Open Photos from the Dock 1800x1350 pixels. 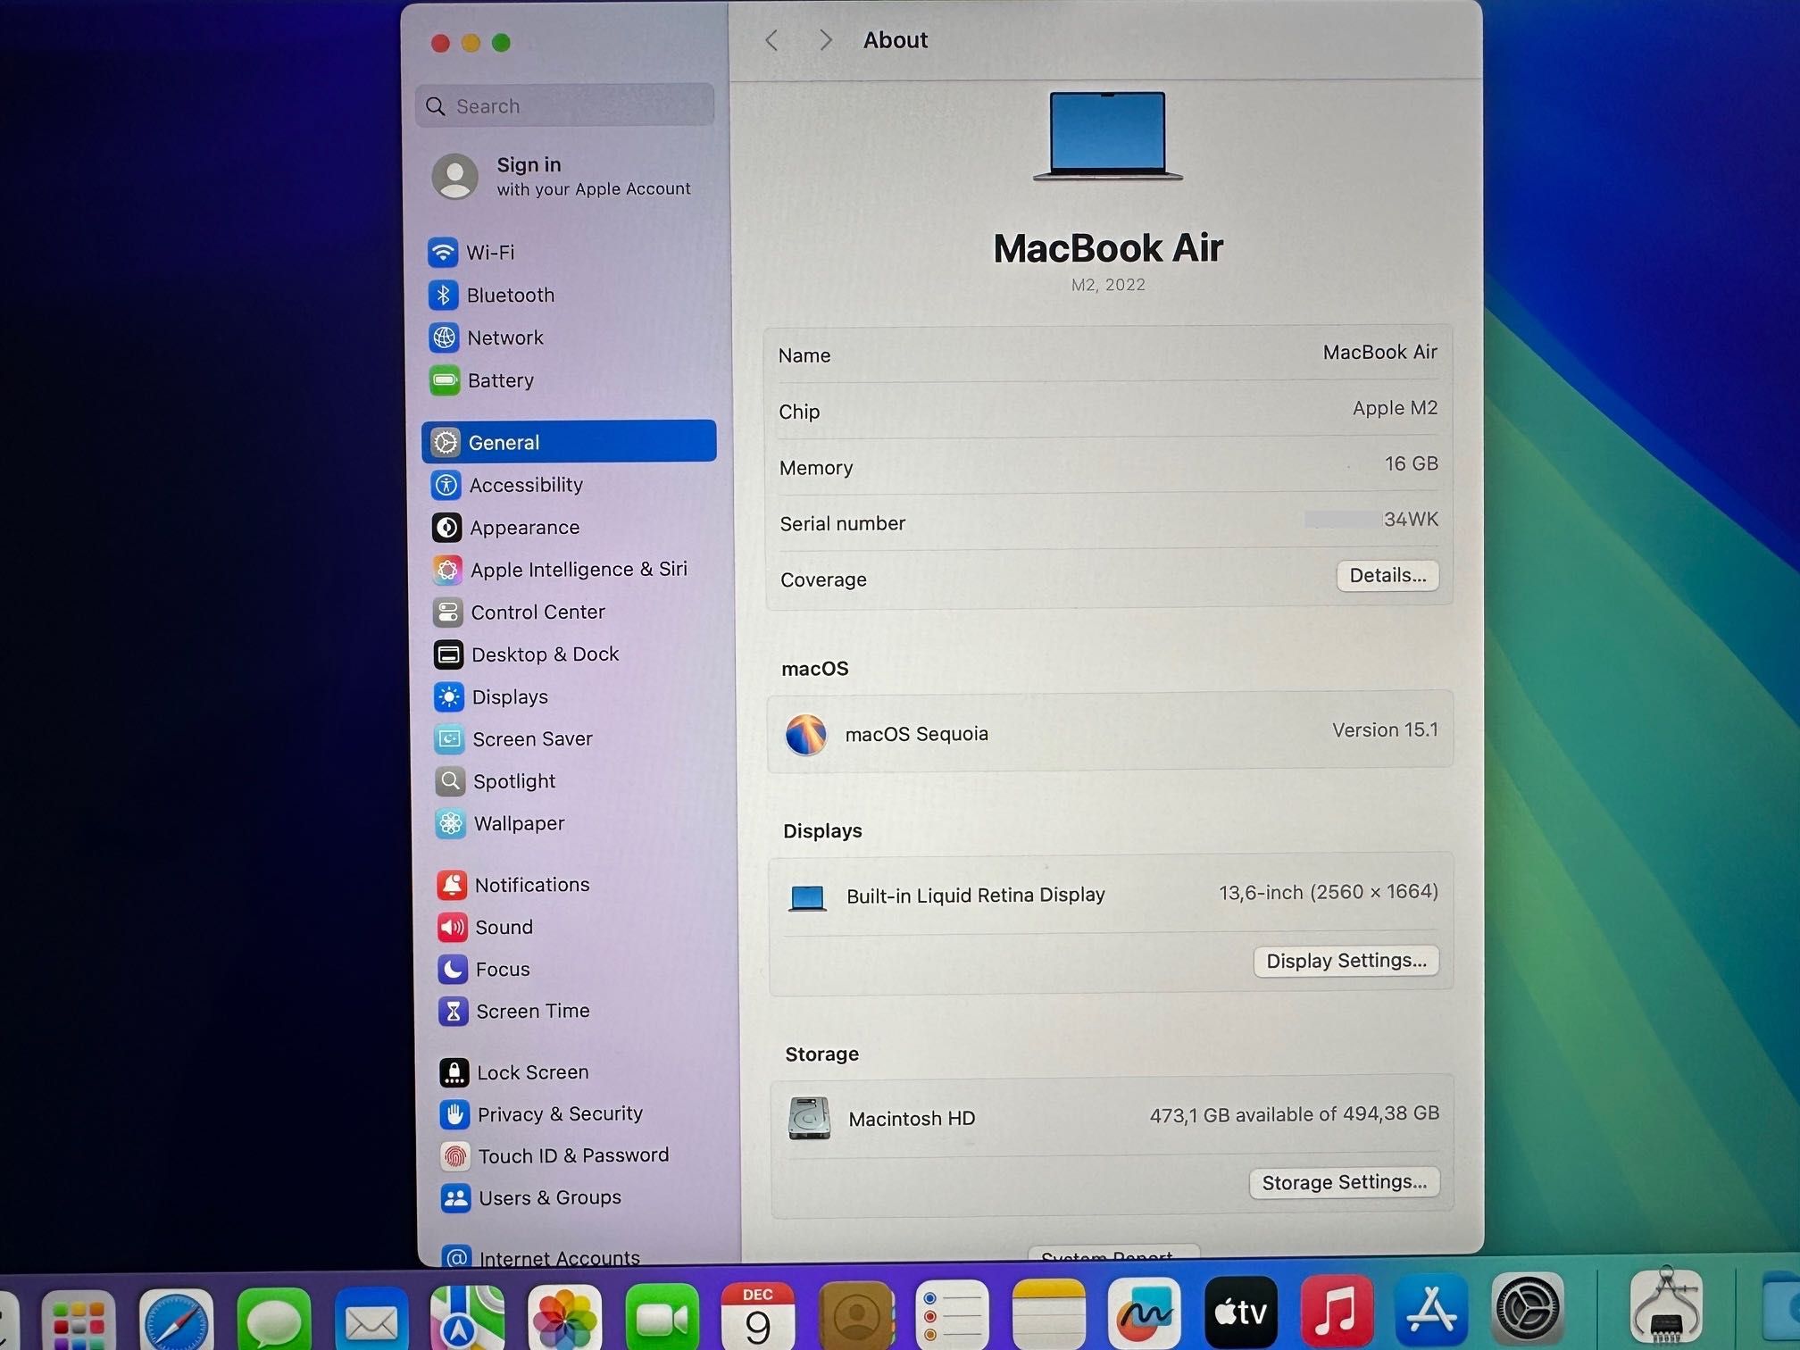pyautogui.click(x=564, y=1319)
